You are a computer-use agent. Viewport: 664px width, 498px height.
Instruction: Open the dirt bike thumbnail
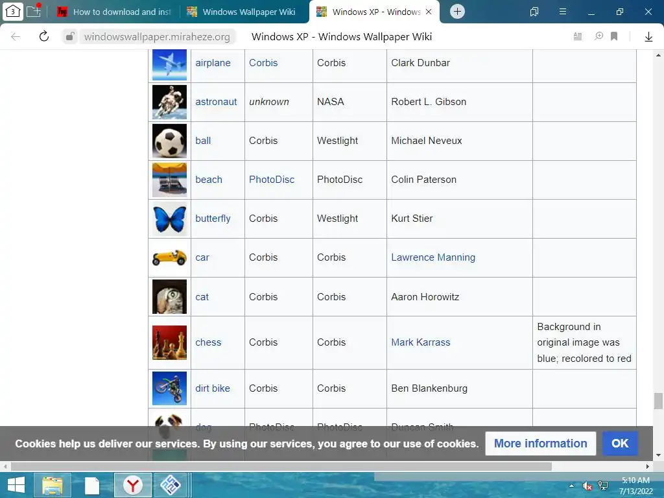pyautogui.click(x=169, y=388)
